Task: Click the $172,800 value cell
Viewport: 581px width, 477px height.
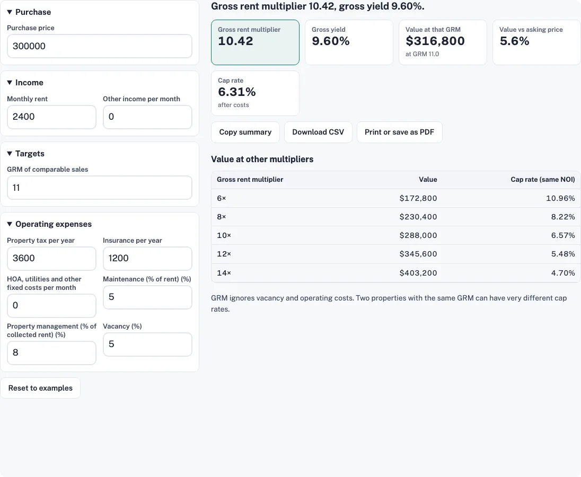Action: tap(418, 198)
